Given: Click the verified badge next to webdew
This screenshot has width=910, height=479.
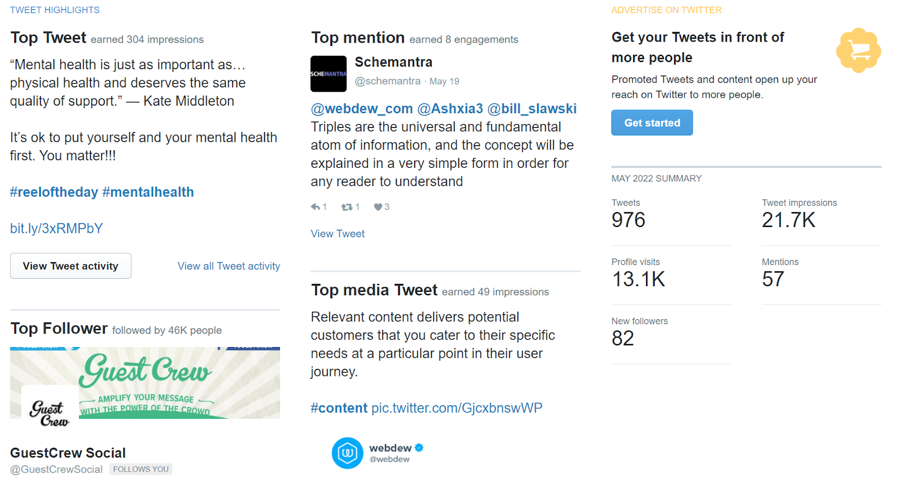Looking at the screenshot, I should click(x=419, y=448).
